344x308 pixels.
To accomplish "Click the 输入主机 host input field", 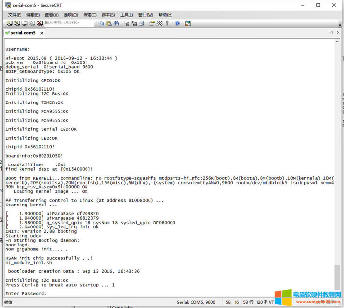I will tap(68, 23).
